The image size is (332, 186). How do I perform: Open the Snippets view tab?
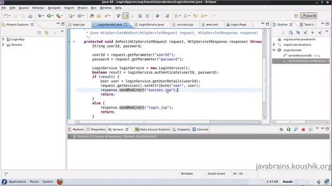pyautogui.click(x=181, y=130)
